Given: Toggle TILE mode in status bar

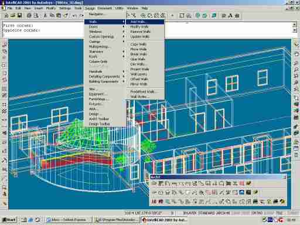Looking at the screenshot, I should pos(279,213).
